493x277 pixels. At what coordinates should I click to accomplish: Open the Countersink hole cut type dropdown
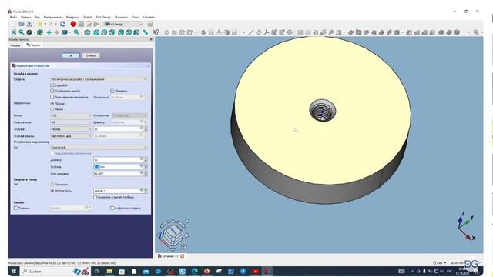point(99,147)
